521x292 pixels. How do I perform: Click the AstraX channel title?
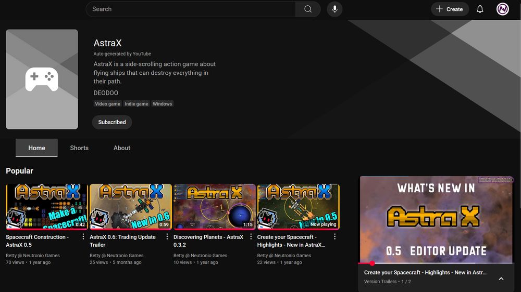[107, 43]
